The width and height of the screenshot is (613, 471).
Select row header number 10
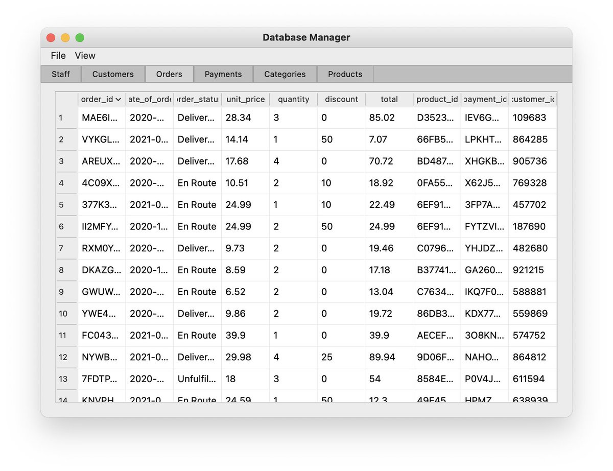click(66, 314)
